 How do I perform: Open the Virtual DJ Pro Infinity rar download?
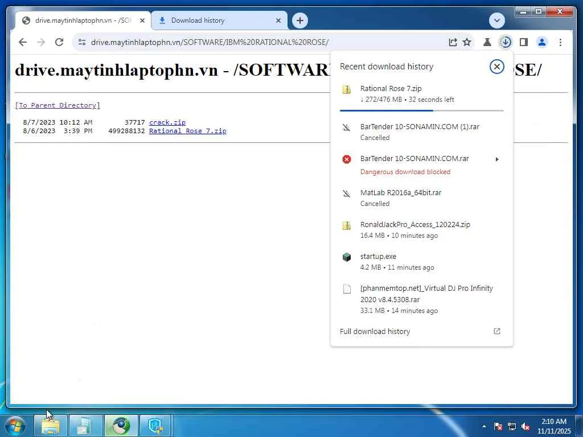[422, 299]
